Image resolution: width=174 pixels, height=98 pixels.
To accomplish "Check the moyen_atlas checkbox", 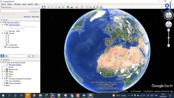I will click(x=5, y=45).
